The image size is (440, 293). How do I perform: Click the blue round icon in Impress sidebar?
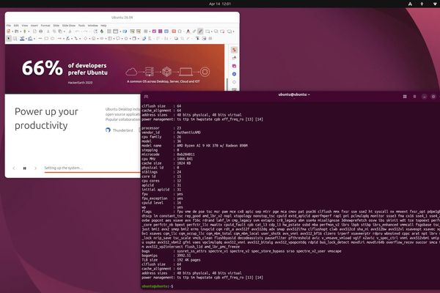pos(235,74)
